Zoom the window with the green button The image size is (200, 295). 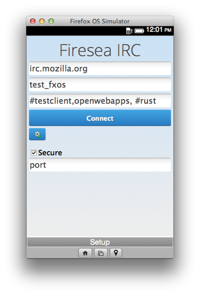click(x=51, y=21)
